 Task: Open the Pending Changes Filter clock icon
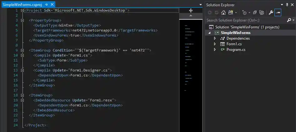point(244,13)
